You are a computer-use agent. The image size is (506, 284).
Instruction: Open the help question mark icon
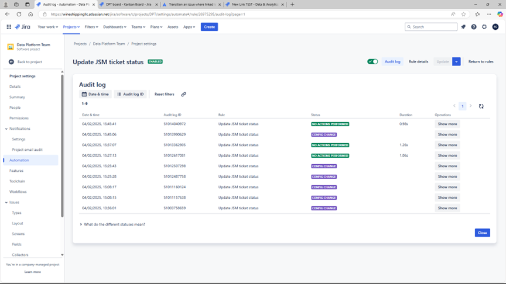pos(474,27)
